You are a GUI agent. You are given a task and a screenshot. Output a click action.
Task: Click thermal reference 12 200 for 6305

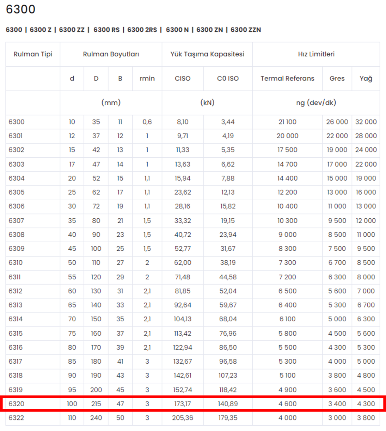click(287, 192)
